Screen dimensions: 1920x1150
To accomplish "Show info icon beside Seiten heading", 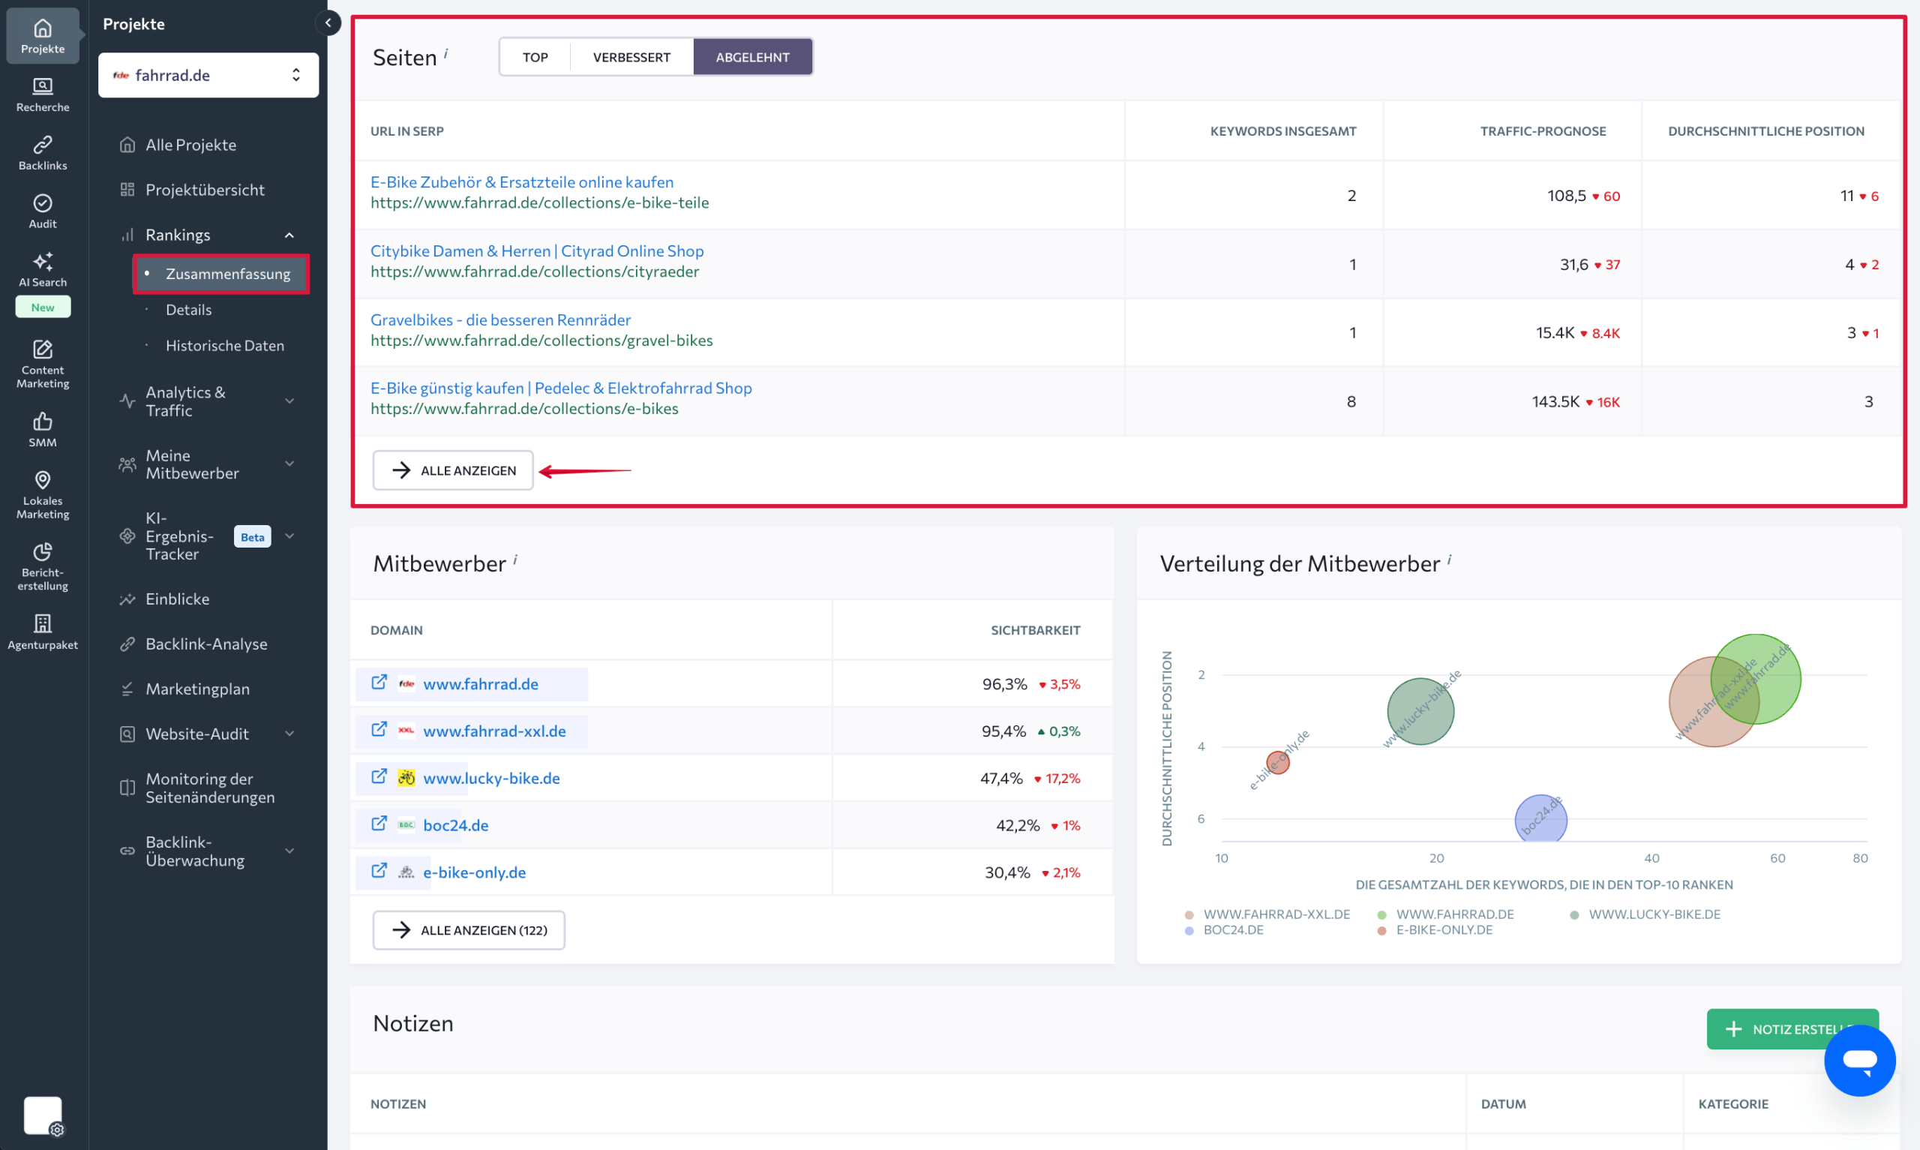I will (x=446, y=53).
